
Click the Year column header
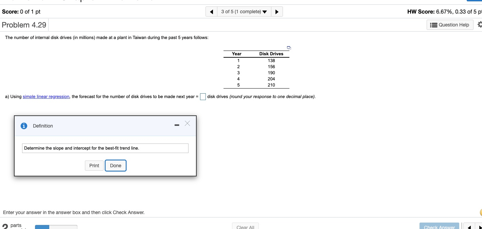237,54
